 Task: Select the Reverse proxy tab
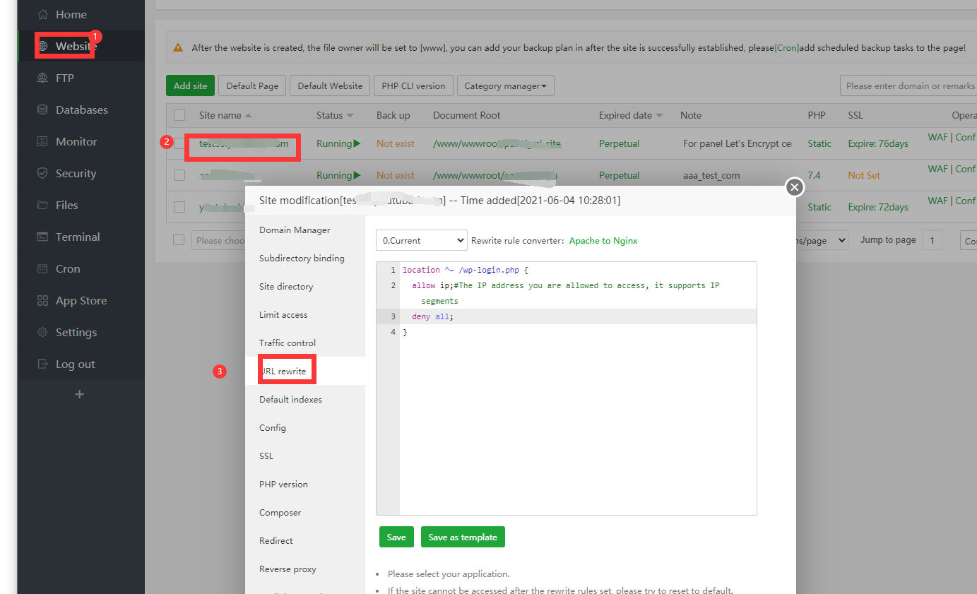(x=288, y=569)
